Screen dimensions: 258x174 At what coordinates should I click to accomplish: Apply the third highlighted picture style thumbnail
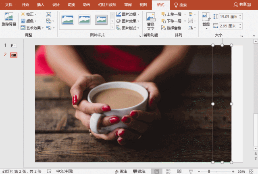click(101, 20)
